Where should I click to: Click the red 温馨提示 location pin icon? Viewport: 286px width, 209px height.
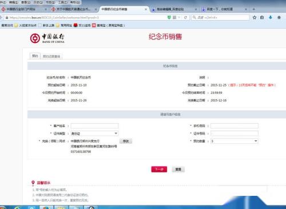(x=33, y=183)
